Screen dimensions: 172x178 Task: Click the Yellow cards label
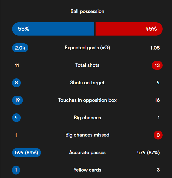tap(87, 170)
